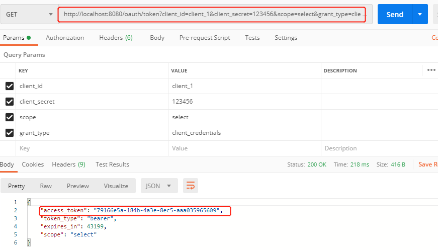Send the request
Screen dimensions: 438x250
pos(395,14)
